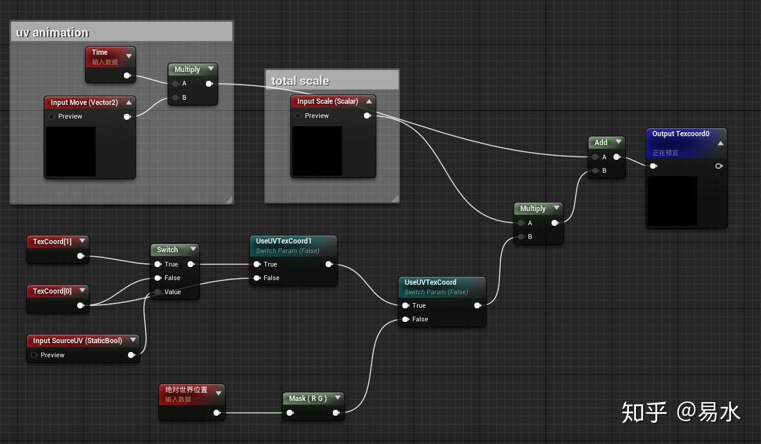
Task: Click the TexCoord[0] output pin
Action: pyautogui.click(x=81, y=305)
